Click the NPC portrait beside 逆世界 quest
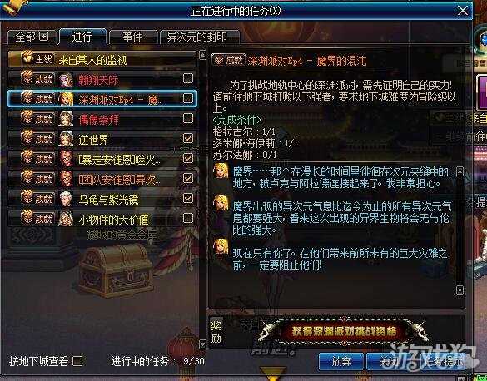 pyautogui.click(x=66, y=139)
